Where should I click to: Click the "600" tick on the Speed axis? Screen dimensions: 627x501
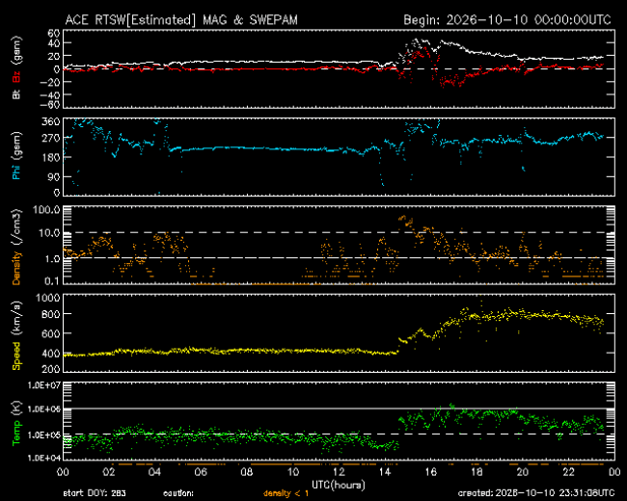pos(51,333)
